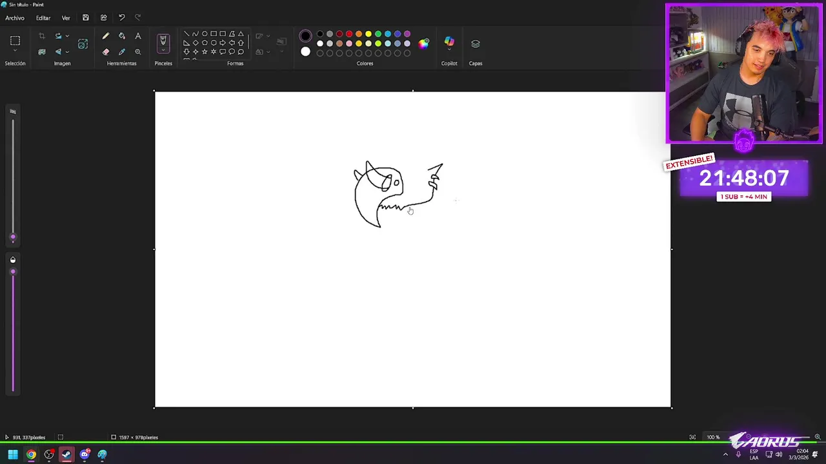The image size is (826, 464).
Task: Select the Pentagon shape
Action: 205,43
